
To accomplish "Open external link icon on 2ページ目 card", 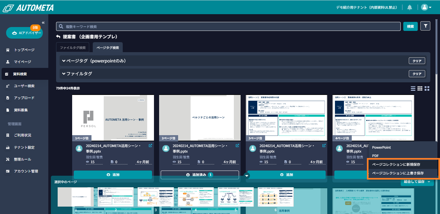I will [x=237, y=146].
